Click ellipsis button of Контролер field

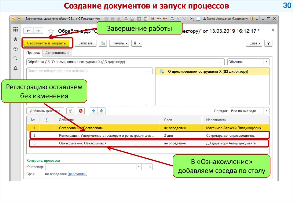coord(144,167)
